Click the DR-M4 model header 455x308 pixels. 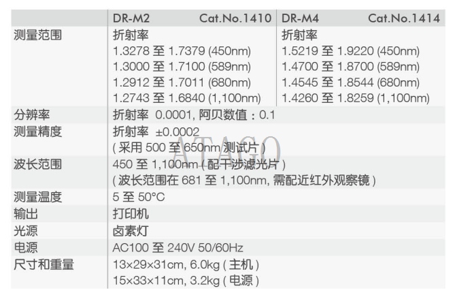300,18
